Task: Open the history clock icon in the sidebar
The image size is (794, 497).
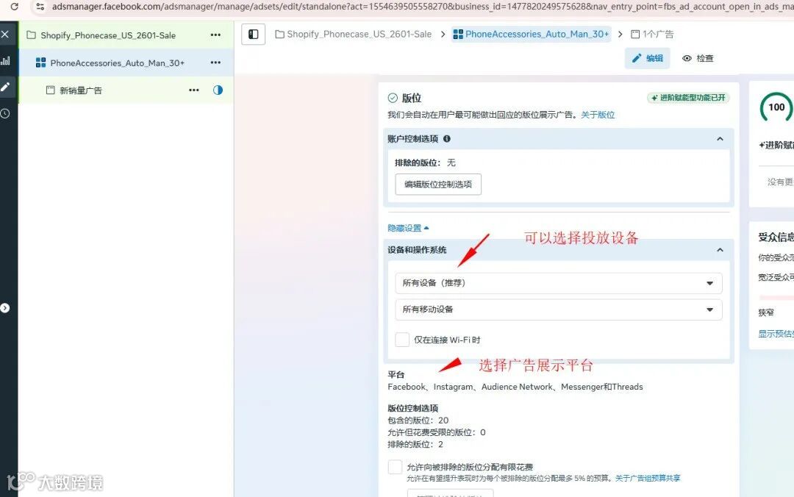Action: click(x=5, y=113)
